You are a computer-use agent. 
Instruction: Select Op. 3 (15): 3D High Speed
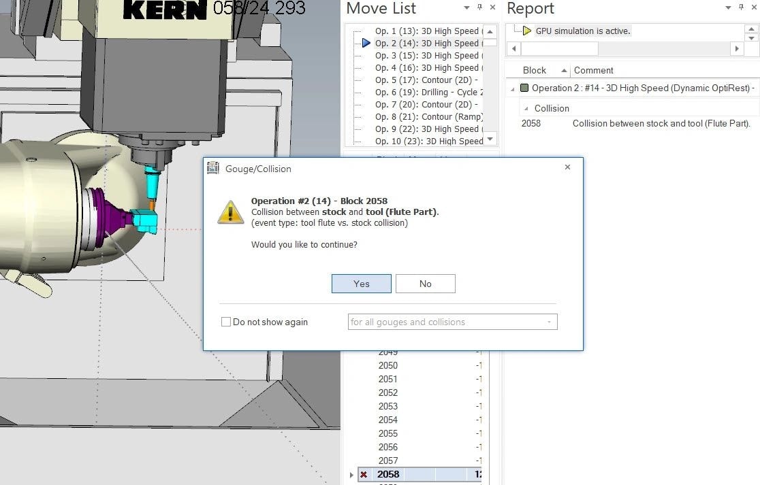428,56
